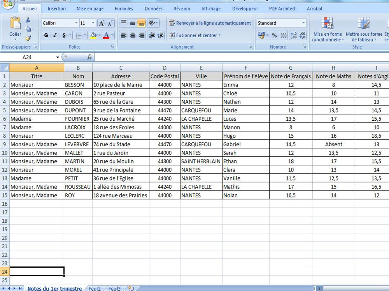Apply the red font color A button

coord(106,35)
